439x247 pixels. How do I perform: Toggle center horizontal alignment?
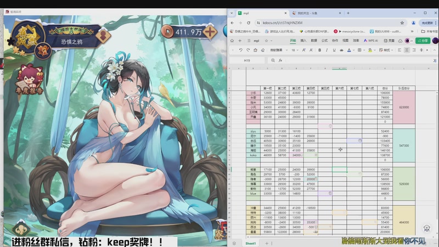pos(407,50)
